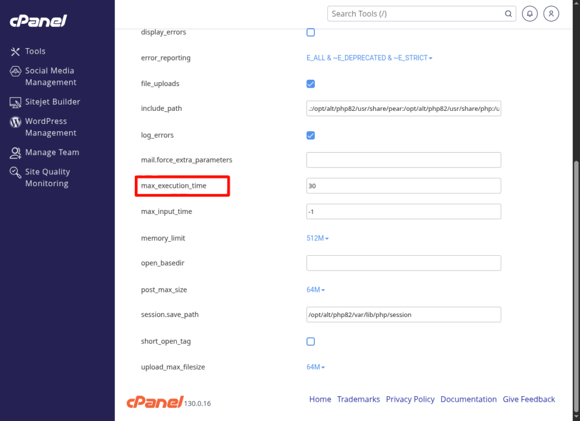Click the Documentation footer link
Viewport: 580px width, 421px height.
pyautogui.click(x=468, y=399)
